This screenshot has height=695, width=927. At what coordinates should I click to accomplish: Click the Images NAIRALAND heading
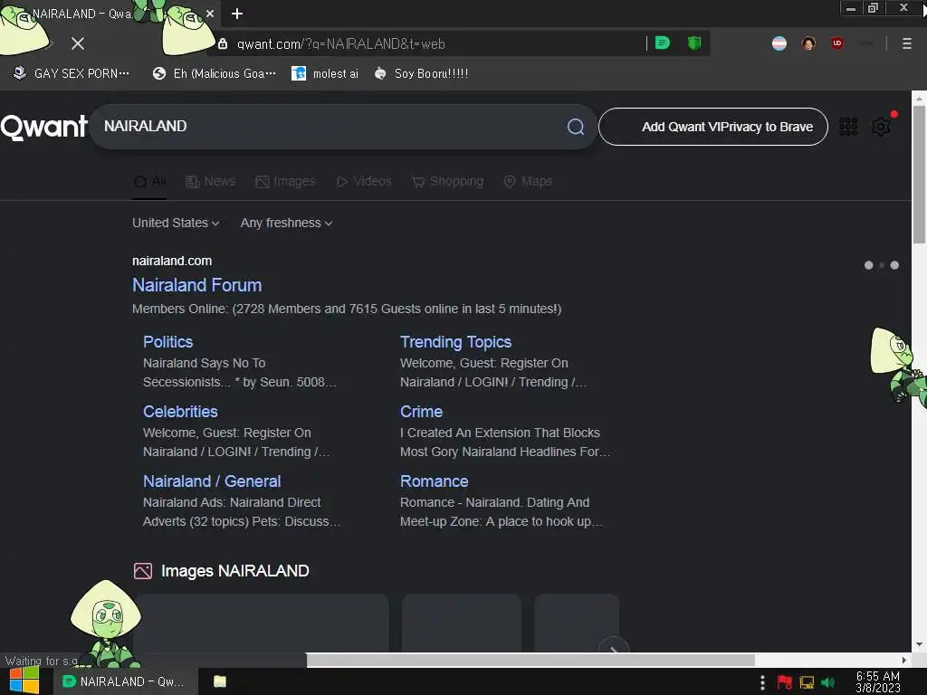click(235, 571)
